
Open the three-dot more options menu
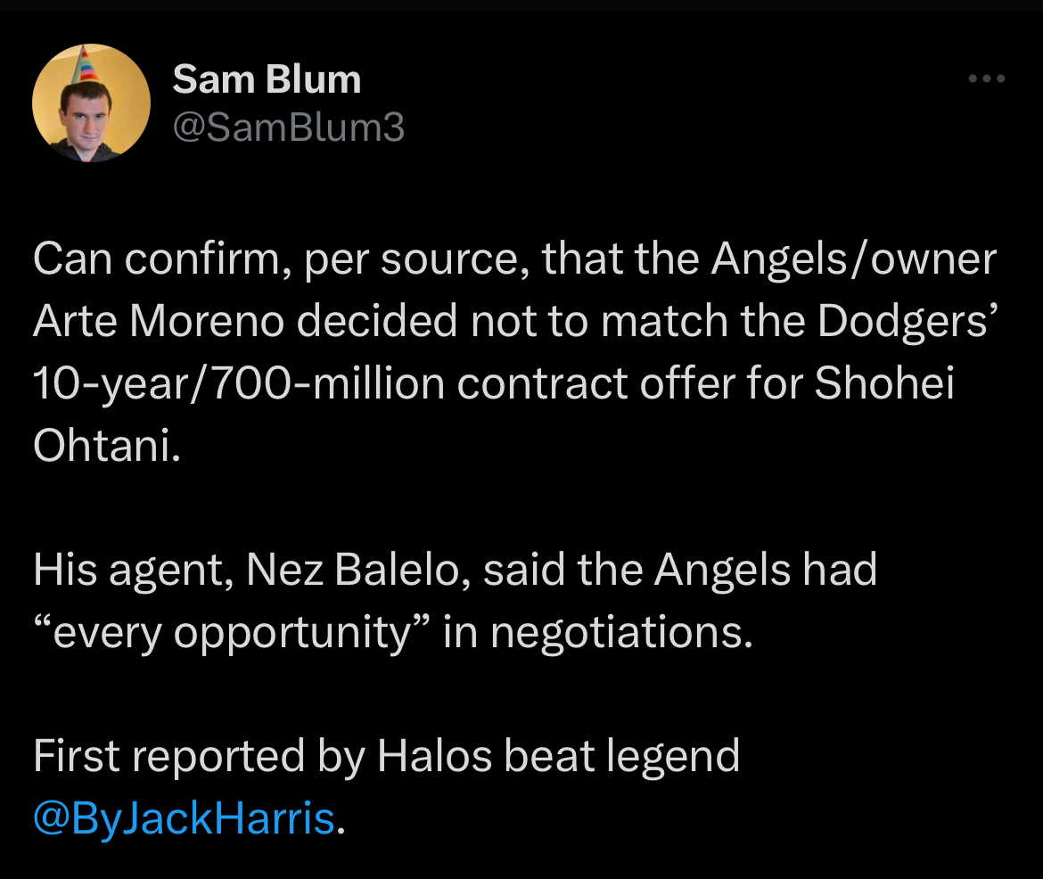click(x=987, y=78)
